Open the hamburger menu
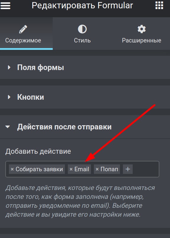Image resolution: width=170 pixels, height=238 pixels. [5, 6]
